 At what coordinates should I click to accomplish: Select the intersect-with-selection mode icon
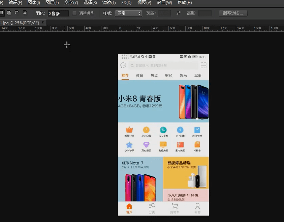click(25, 13)
